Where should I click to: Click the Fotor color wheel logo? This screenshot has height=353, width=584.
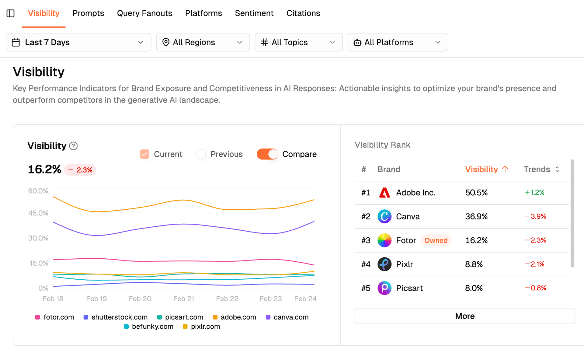tap(384, 240)
